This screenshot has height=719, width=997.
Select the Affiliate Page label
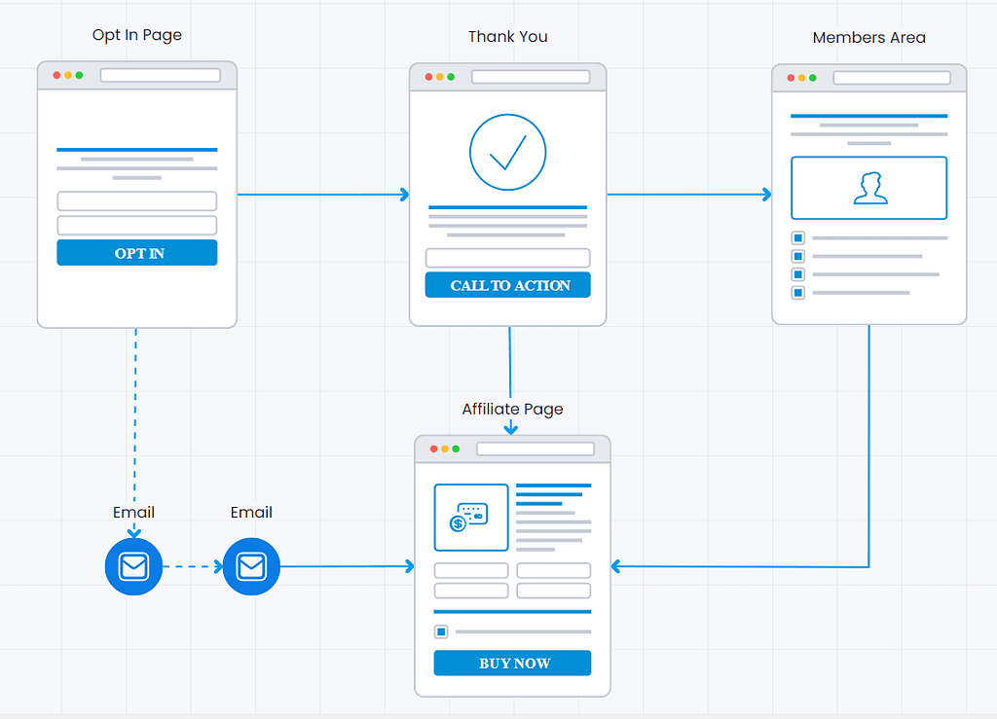pos(512,409)
